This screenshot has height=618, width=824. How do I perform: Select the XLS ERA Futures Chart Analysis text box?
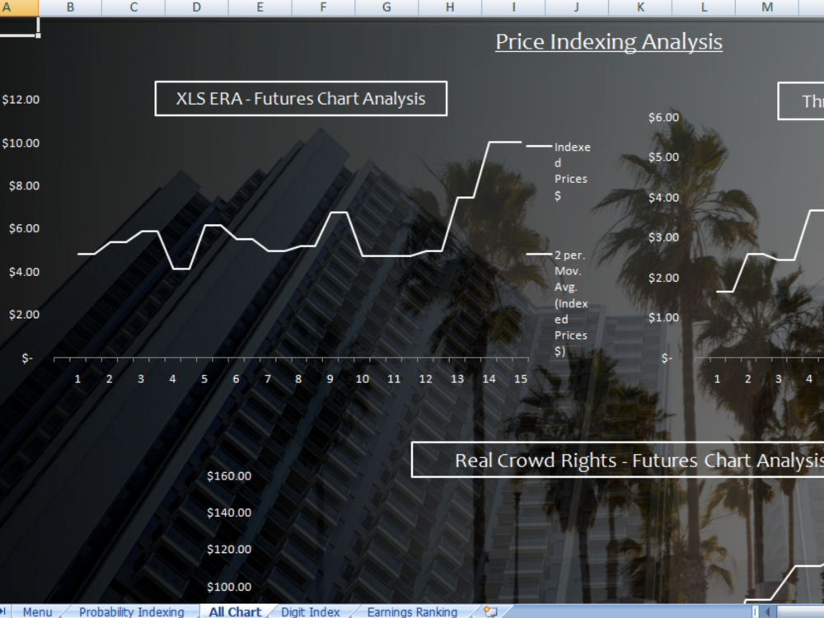coord(300,98)
